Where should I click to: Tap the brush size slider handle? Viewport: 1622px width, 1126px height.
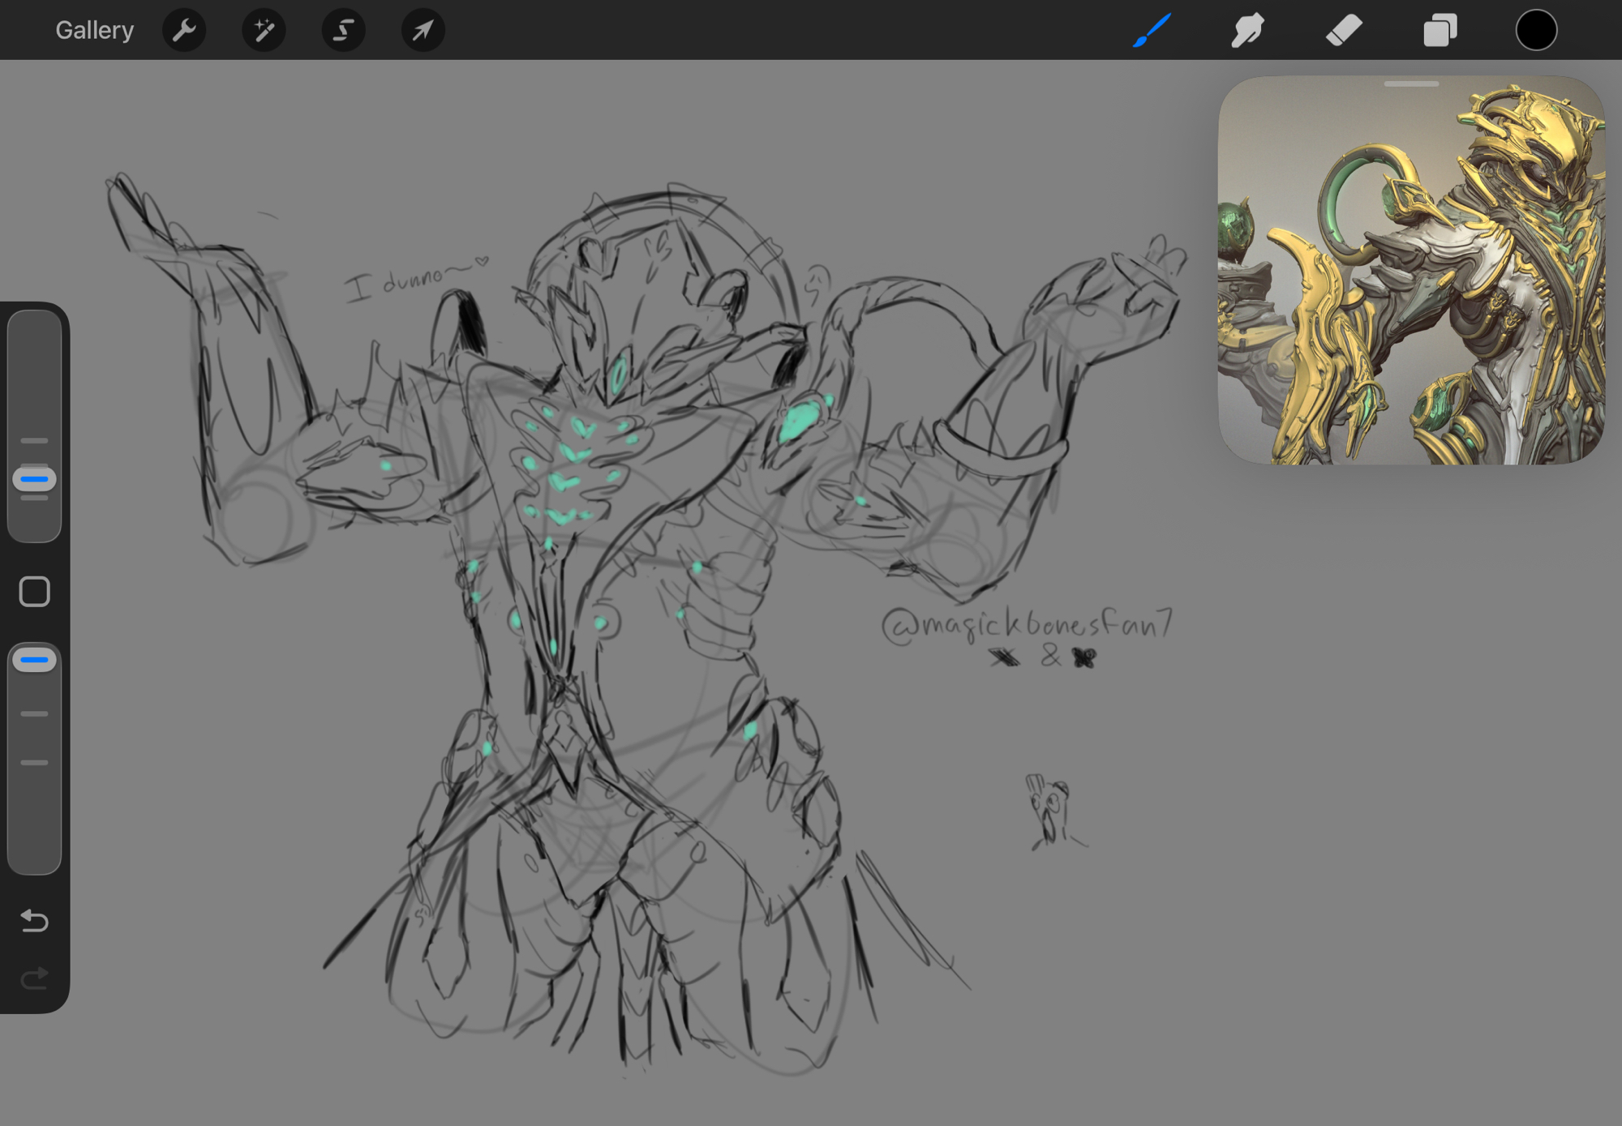pos(34,479)
